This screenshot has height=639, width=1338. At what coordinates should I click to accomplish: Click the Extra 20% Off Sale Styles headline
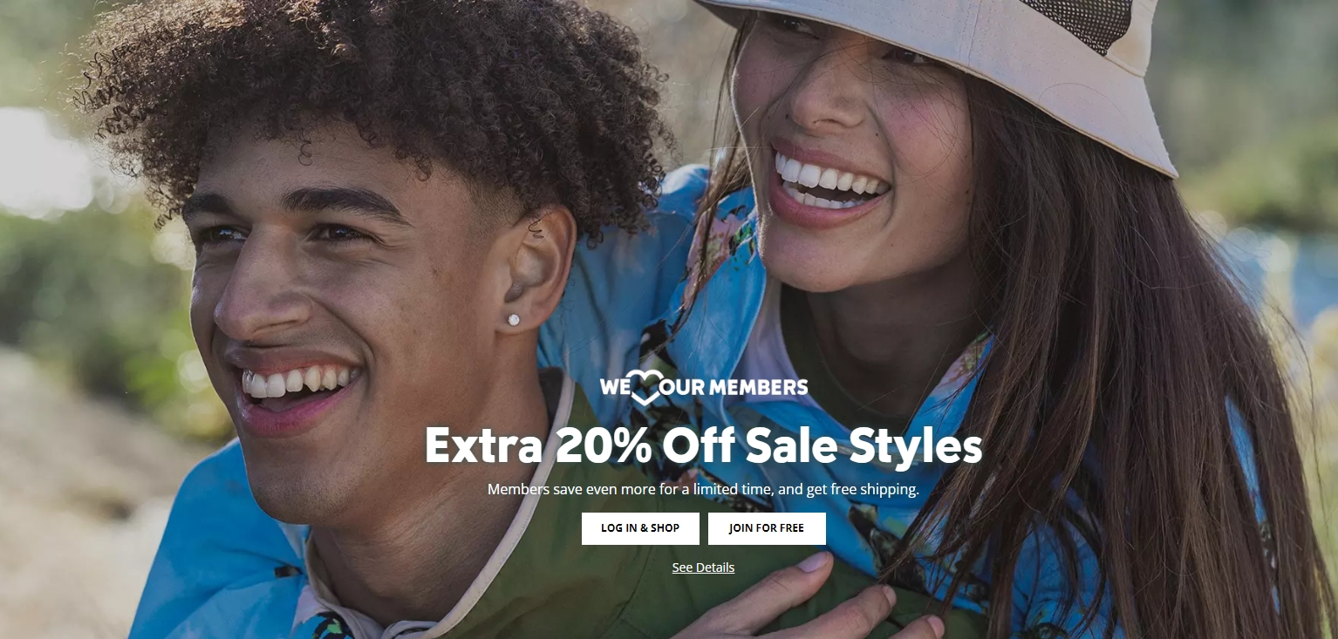click(x=703, y=445)
